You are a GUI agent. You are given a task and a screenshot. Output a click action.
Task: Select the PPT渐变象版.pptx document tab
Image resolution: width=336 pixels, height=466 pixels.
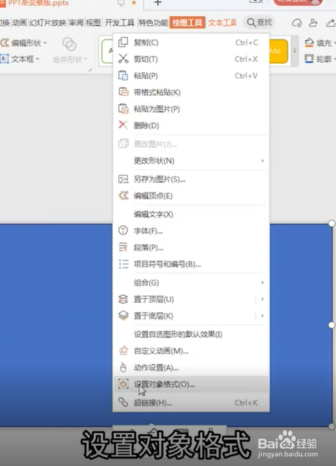[x=38, y=3]
